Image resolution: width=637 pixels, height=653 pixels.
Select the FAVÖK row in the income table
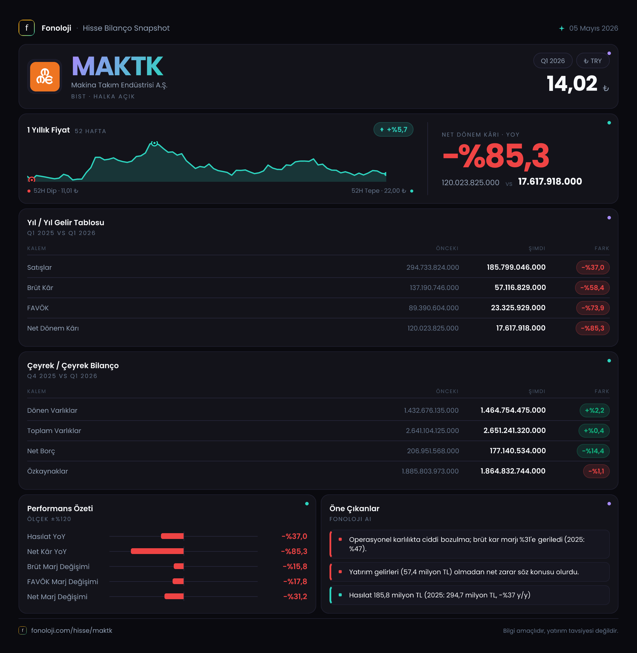click(318, 308)
